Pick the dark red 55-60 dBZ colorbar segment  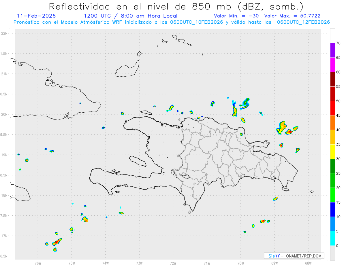pos(332,79)
